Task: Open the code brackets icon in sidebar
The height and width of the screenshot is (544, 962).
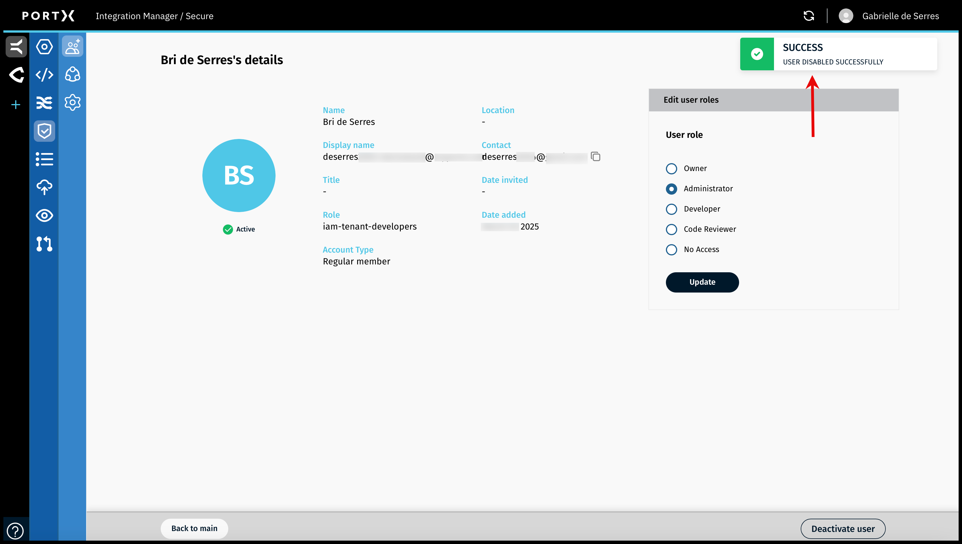Action: (x=44, y=75)
